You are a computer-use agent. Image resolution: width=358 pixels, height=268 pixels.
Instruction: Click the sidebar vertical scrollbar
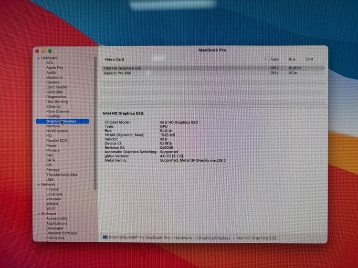point(95,123)
